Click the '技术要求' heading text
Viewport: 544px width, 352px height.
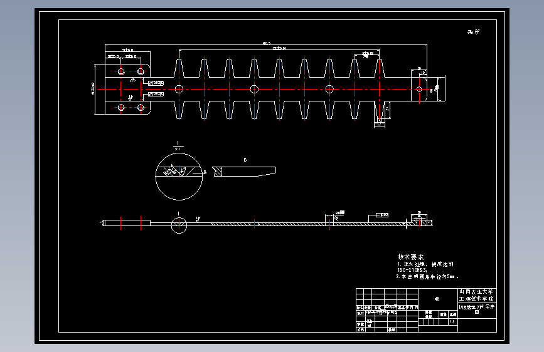[x=411, y=257]
